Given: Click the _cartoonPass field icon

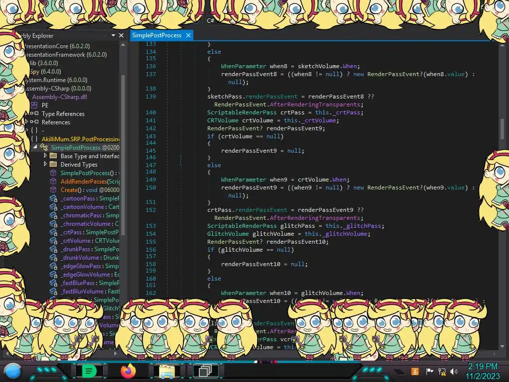Looking at the screenshot, I should pyautogui.click(x=53, y=198).
